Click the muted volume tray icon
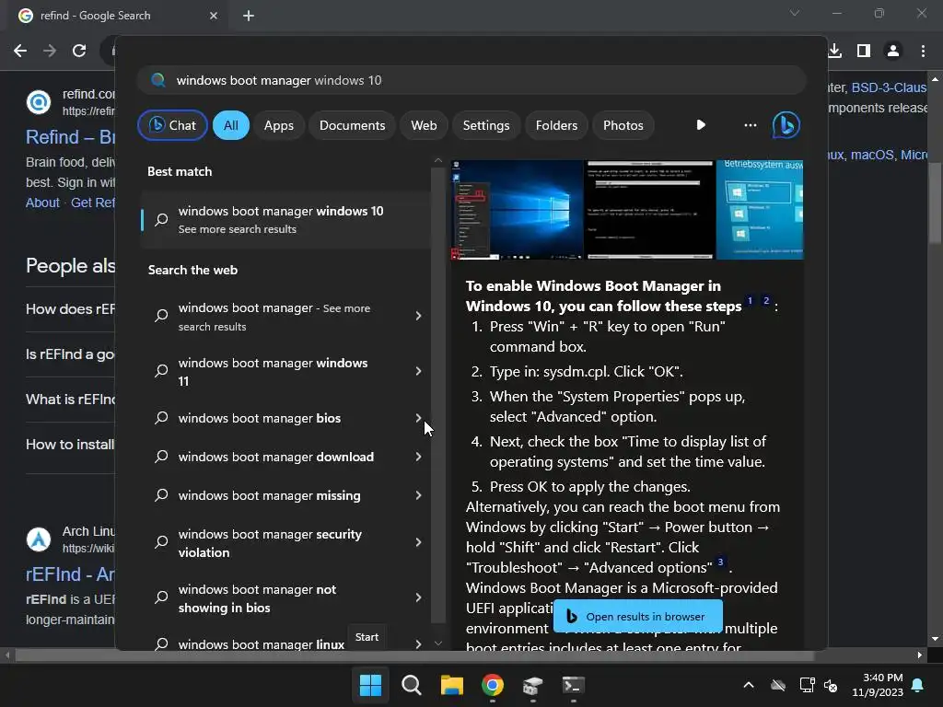The image size is (943, 707). (831, 685)
